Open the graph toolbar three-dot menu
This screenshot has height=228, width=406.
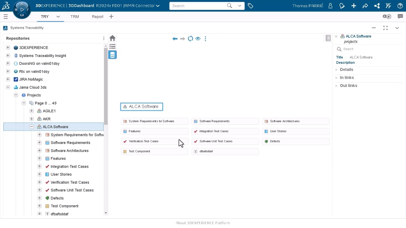point(206,39)
